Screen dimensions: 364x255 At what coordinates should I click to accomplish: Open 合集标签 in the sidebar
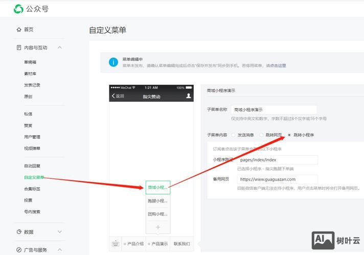coord(32,189)
